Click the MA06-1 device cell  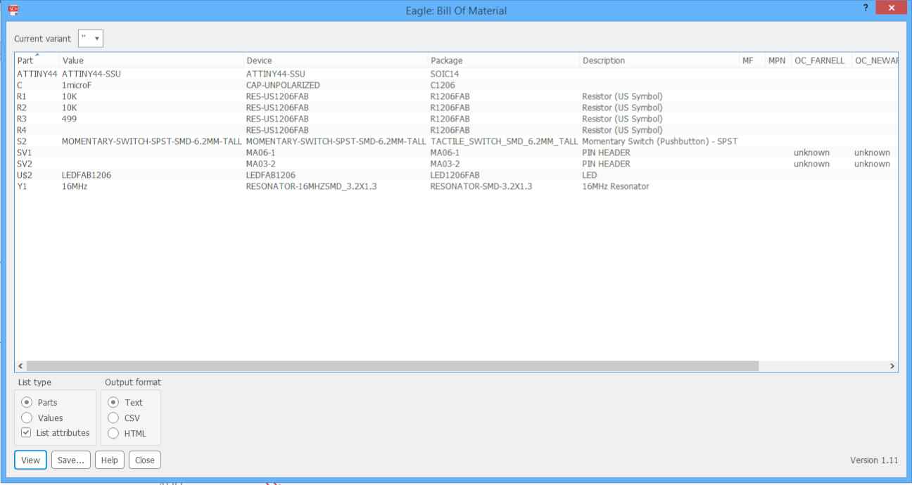coord(260,153)
